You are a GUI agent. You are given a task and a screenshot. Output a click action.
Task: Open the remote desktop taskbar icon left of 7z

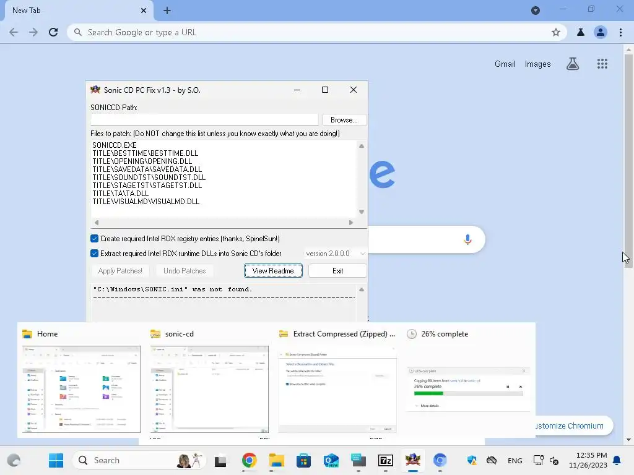358,460
